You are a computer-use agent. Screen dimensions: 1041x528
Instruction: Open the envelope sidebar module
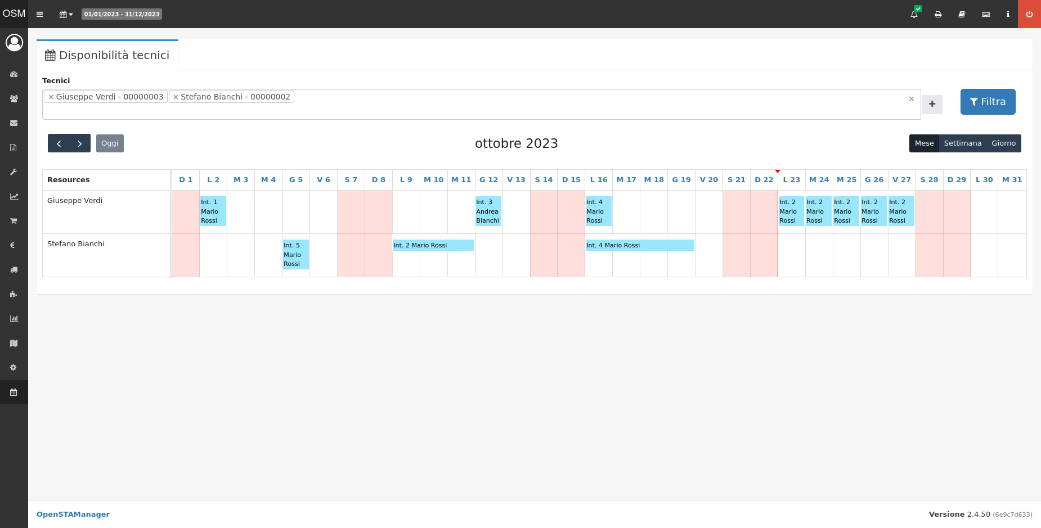pos(14,123)
